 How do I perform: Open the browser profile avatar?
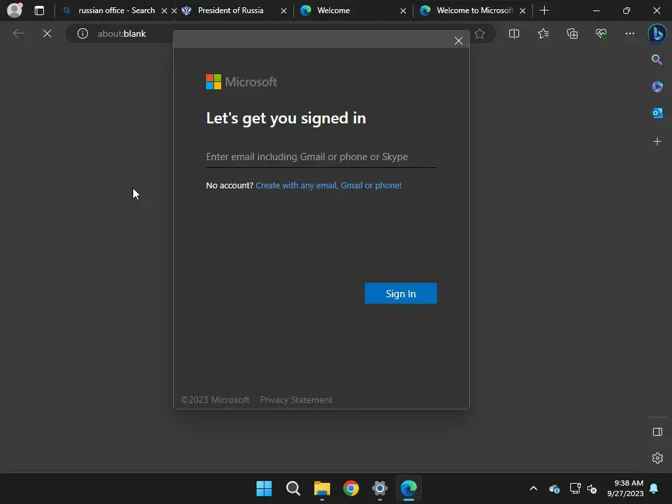click(x=14, y=10)
